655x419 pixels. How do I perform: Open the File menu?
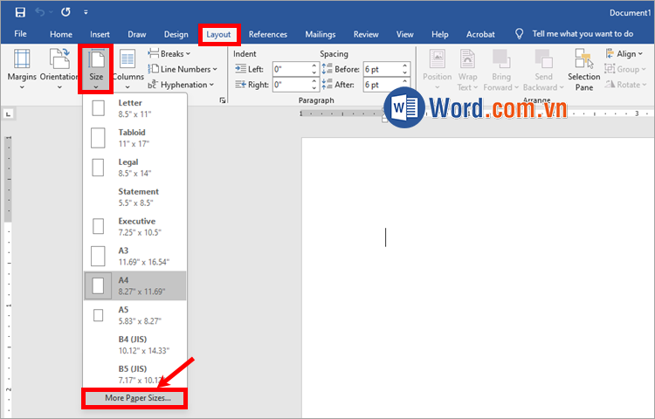tap(20, 34)
